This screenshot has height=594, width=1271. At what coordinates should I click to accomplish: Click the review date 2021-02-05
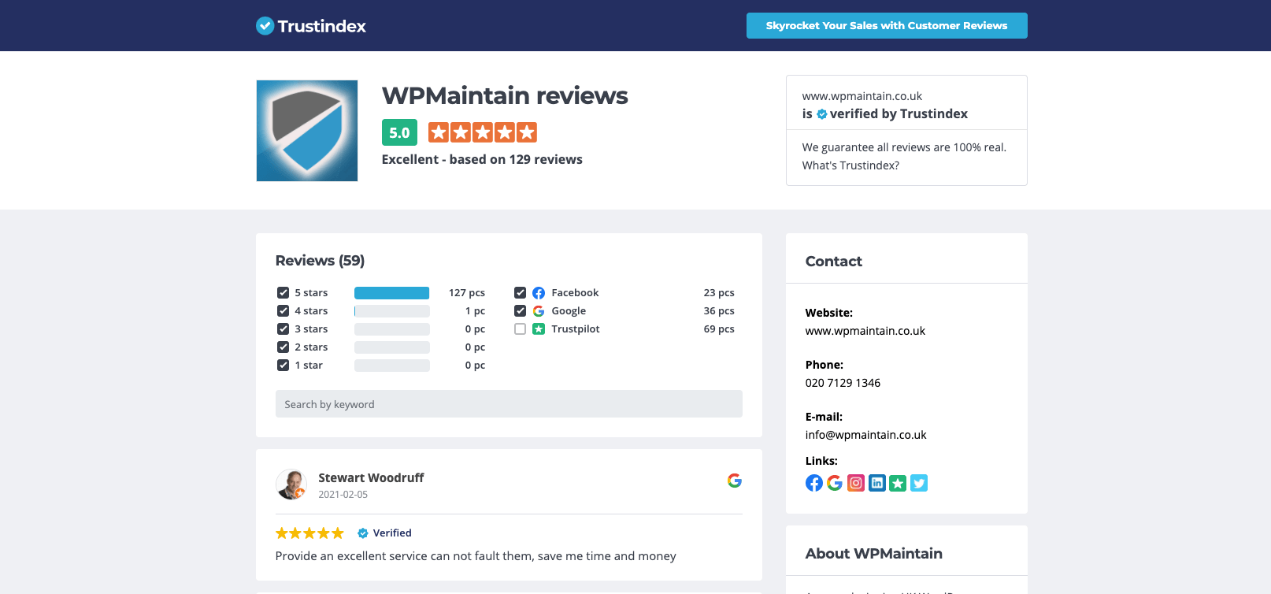coord(343,495)
